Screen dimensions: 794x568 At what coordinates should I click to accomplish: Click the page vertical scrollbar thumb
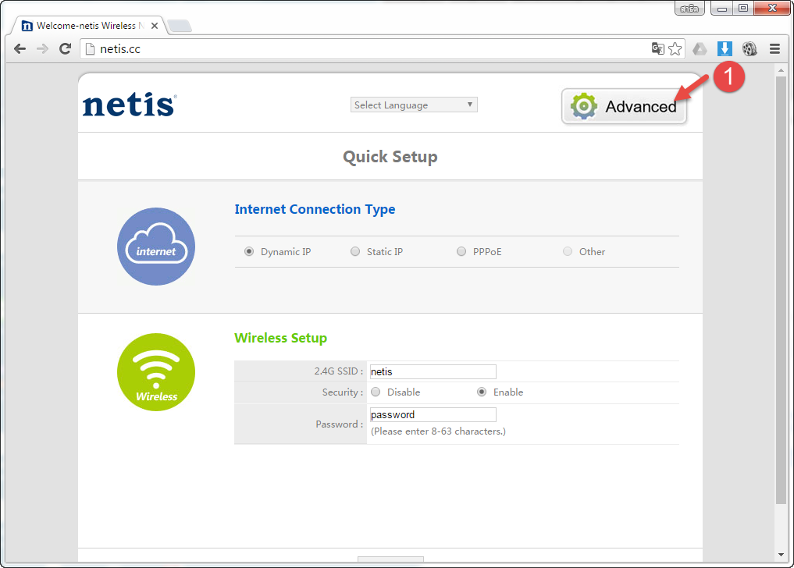click(781, 290)
